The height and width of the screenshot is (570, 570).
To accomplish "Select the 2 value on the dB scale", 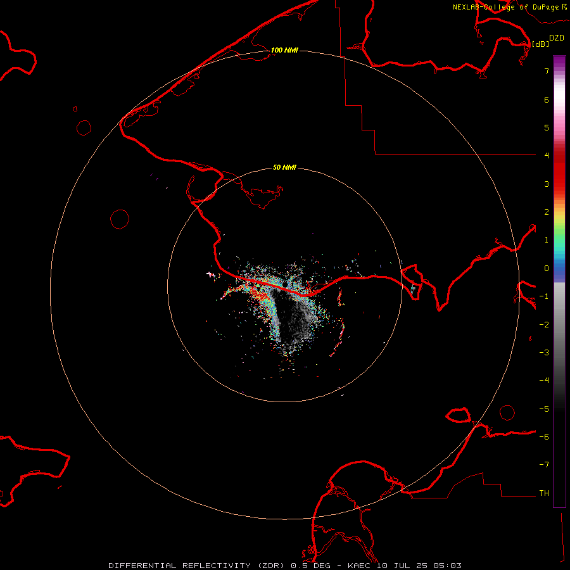I will point(547,212).
